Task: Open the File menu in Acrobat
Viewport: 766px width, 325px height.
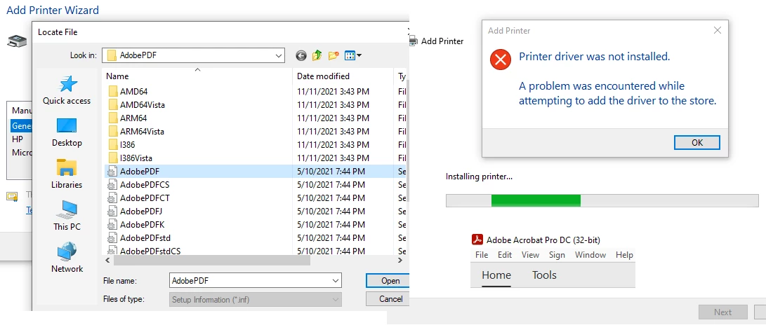Action: point(482,255)
